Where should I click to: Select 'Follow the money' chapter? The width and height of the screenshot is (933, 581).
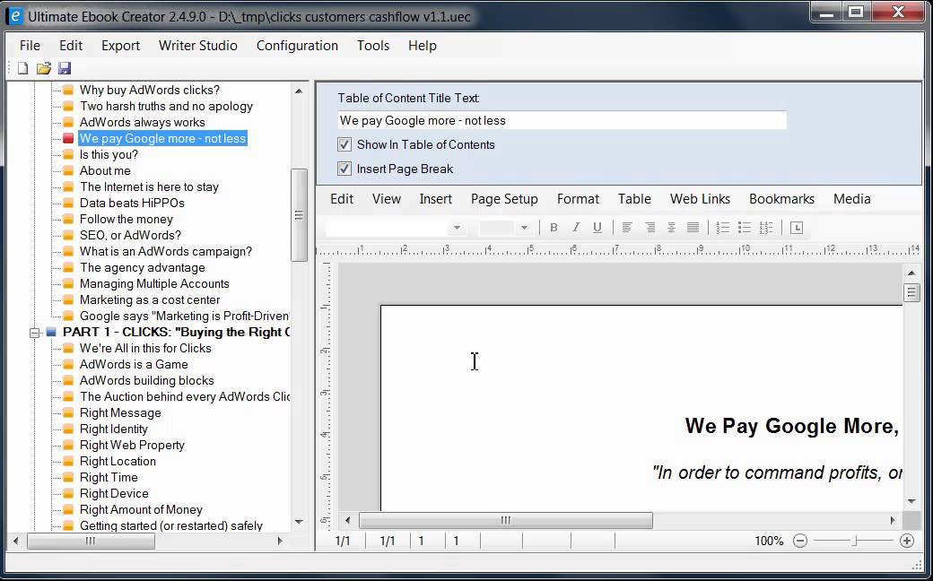[126, 219]
